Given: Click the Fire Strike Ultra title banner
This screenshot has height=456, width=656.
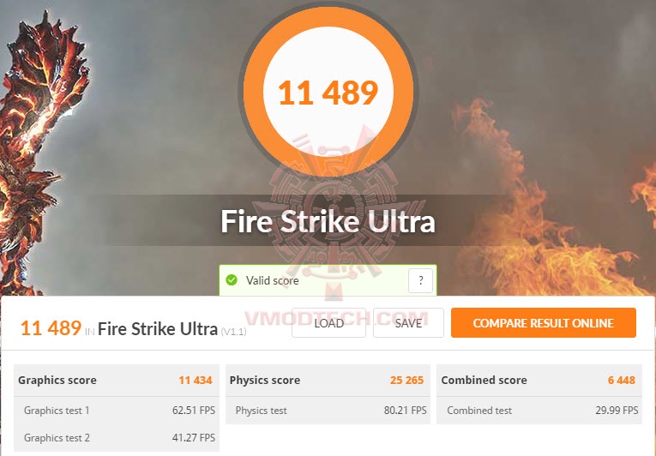Looking at the screenshot, I should (328, 221).
